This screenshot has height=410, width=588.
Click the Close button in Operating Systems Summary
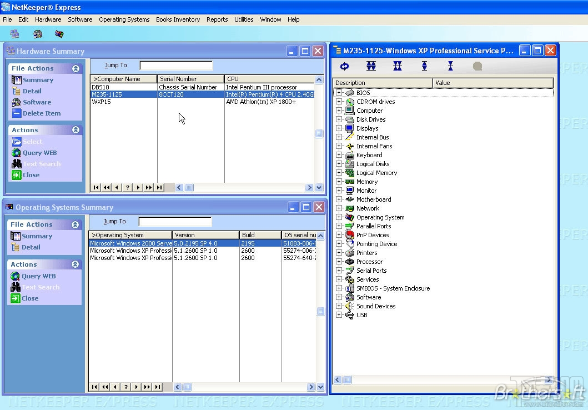[318, 207]
